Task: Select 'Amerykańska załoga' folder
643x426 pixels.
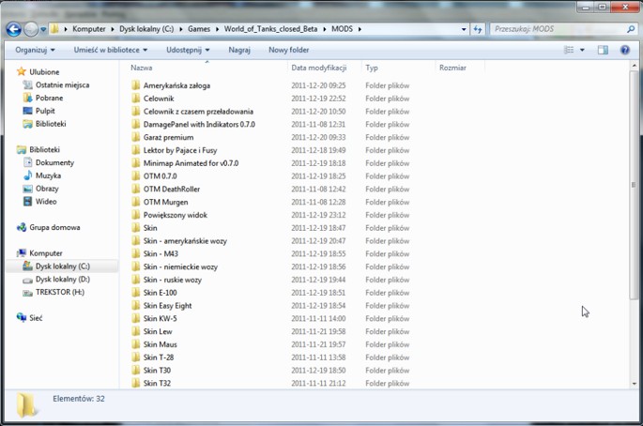Action: (x=176, y=85)
